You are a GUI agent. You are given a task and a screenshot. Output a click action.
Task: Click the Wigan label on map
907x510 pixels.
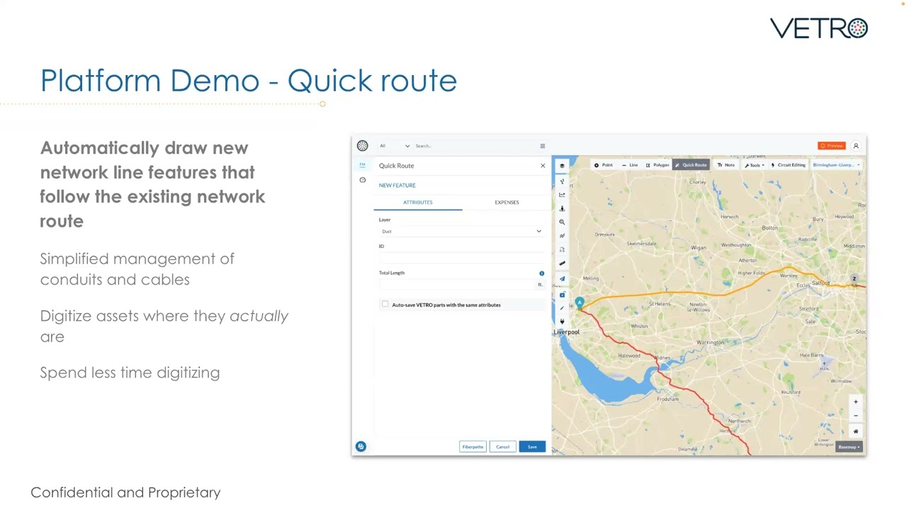point(699,248)
